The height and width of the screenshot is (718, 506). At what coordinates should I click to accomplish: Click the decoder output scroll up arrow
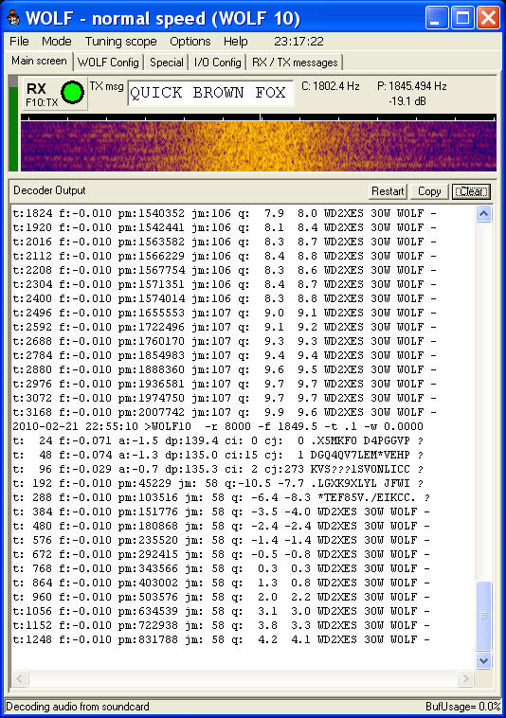pos(484,213)
